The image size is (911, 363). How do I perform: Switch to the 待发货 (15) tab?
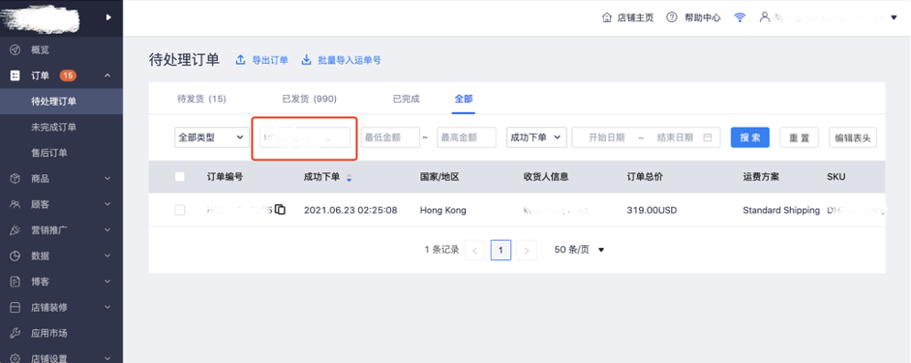(201, 99)
